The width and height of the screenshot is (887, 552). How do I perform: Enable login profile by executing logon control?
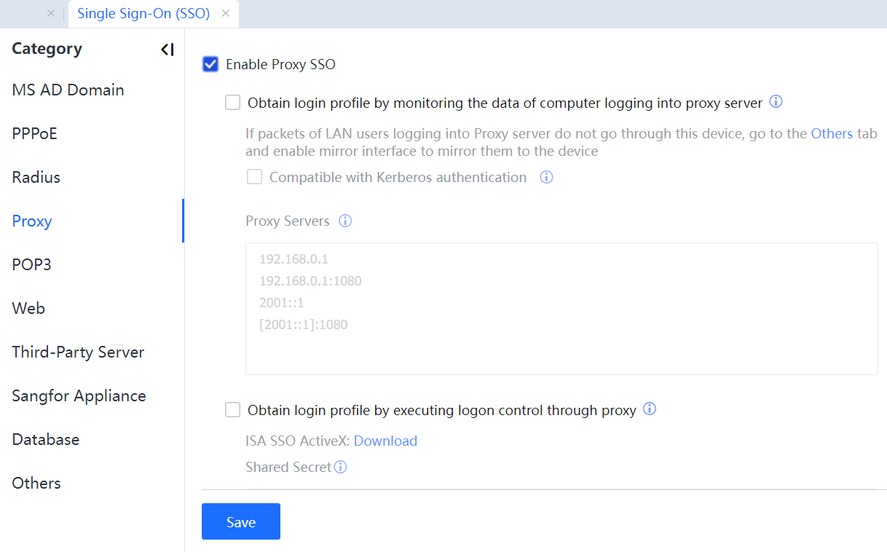coord(232,410)
